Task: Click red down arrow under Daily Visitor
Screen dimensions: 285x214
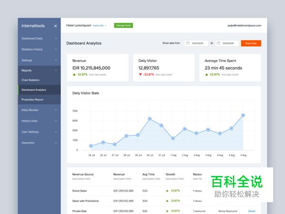Action: [x=140, y=75]
